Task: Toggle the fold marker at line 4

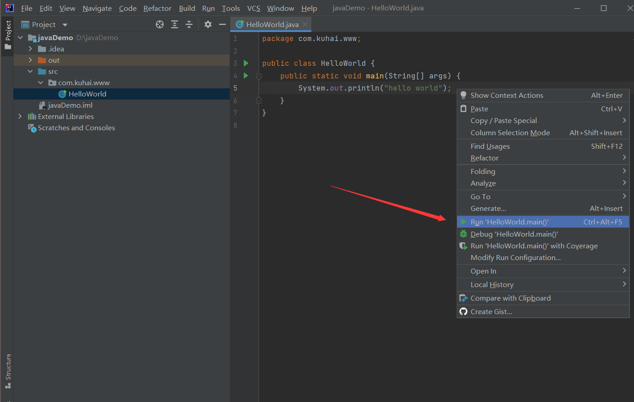Action: click(x=259, y=76)
